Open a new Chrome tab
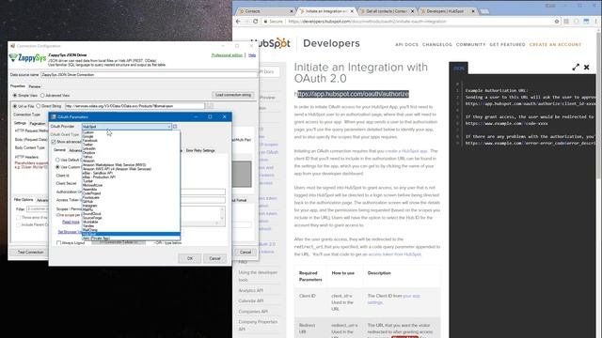This screenshot has height=338, width=602. (485, 11)
